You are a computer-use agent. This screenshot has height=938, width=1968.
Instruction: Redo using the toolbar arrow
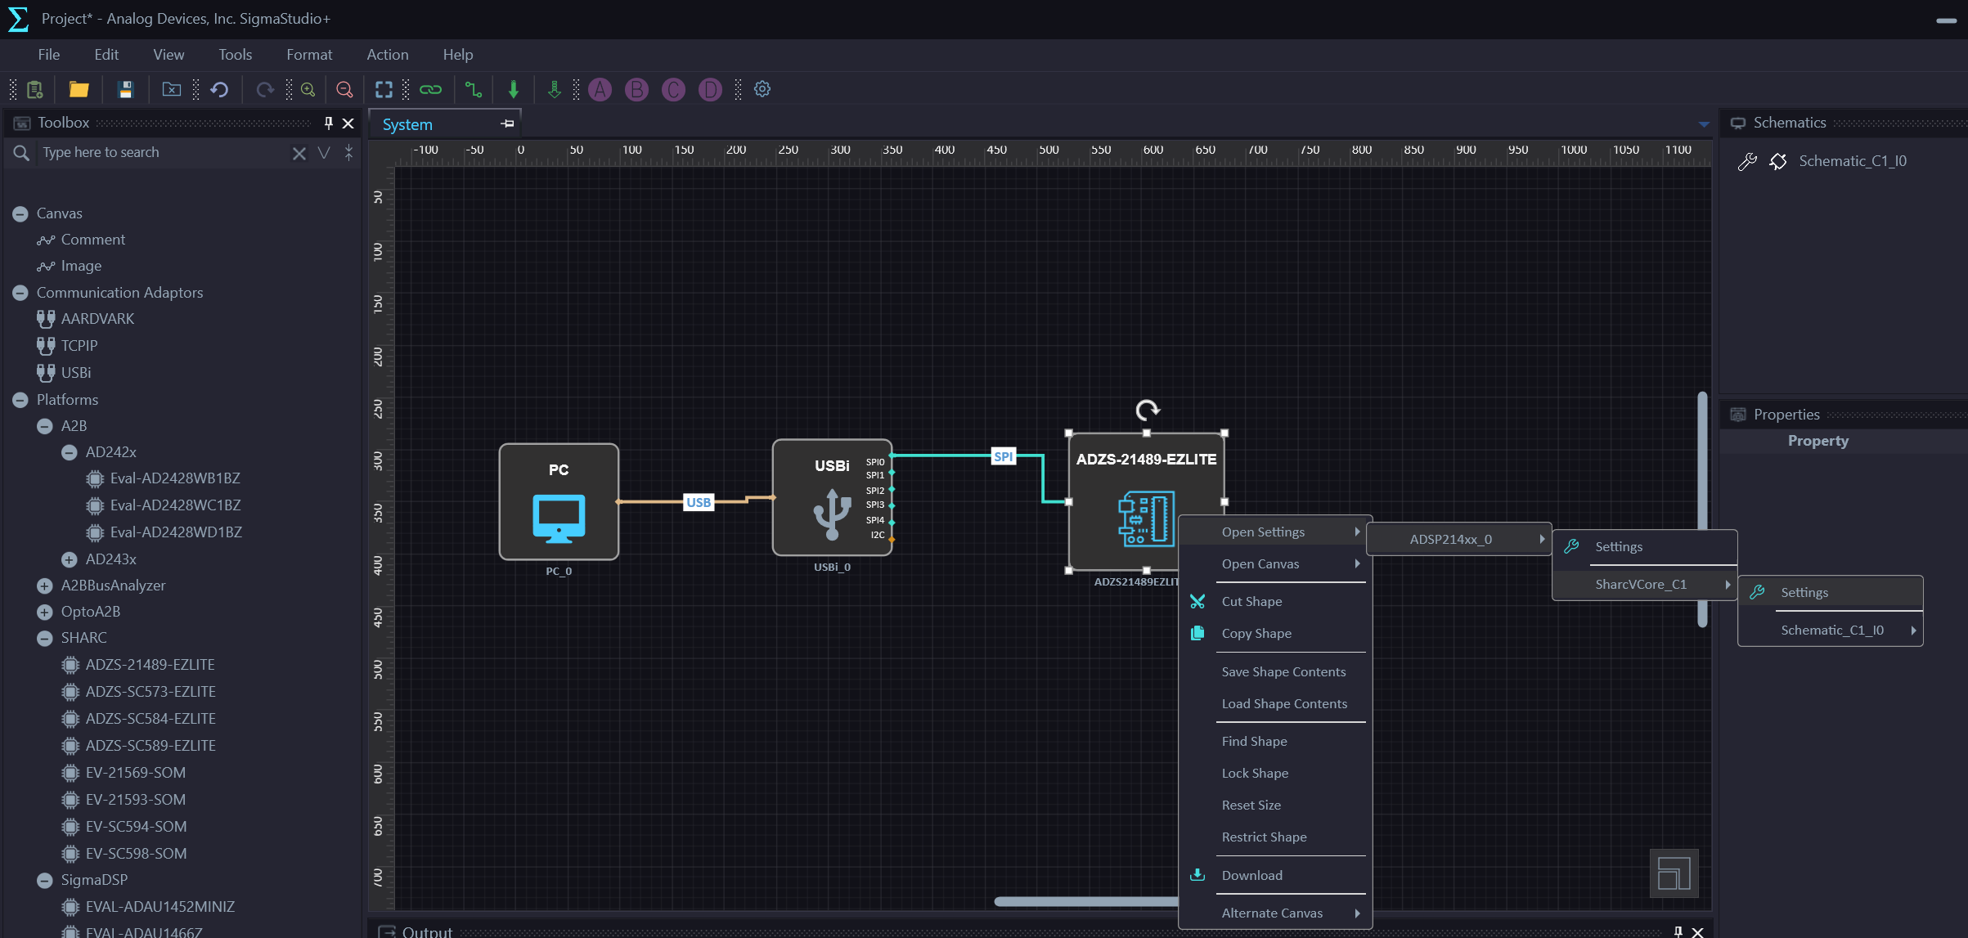(x=264, y=89)
